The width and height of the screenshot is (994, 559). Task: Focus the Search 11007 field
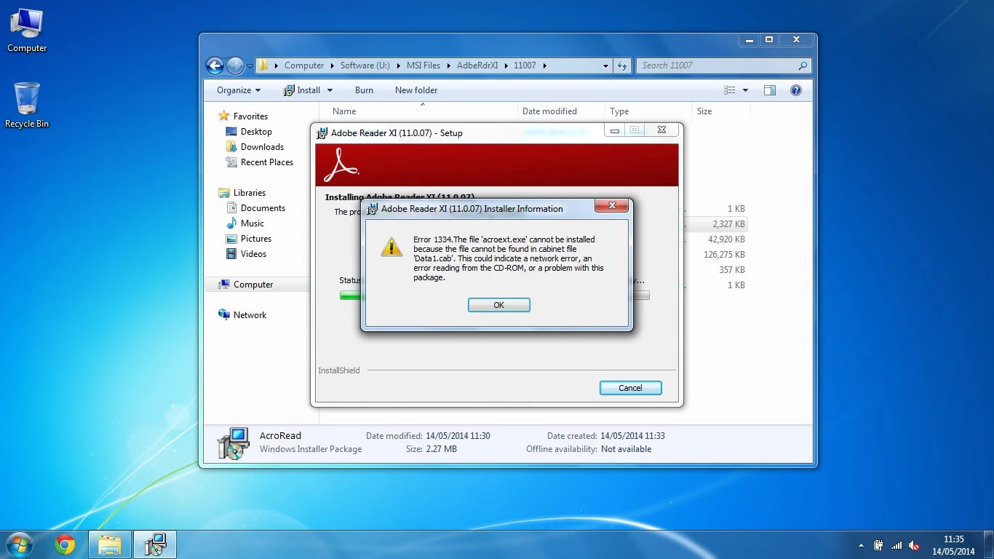click(x=723, y=66)
